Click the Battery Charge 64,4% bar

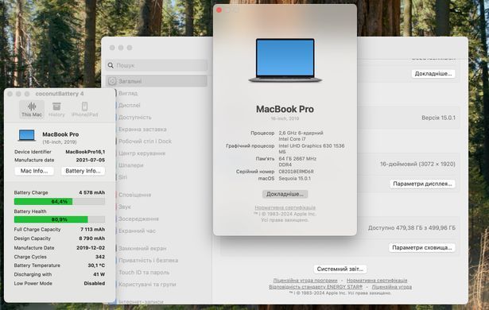(x=60, y=201)
